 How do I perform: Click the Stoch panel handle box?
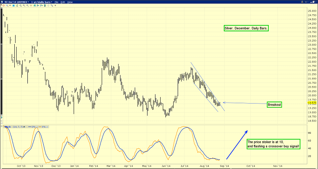[2, 127]
